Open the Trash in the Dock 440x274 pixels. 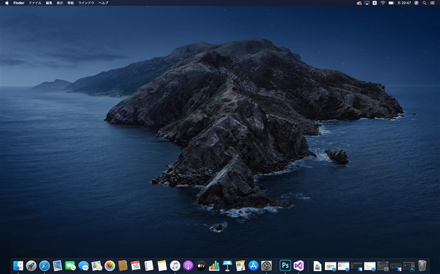422,265
